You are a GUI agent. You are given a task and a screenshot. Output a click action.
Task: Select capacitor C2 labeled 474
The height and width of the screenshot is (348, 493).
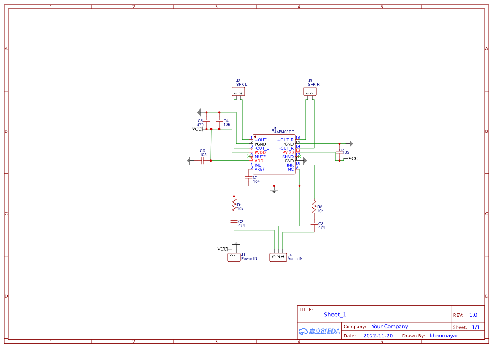pos(234,222)
